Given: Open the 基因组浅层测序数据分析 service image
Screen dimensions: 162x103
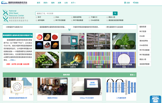Looking at the screenshot, I should 18,86.
